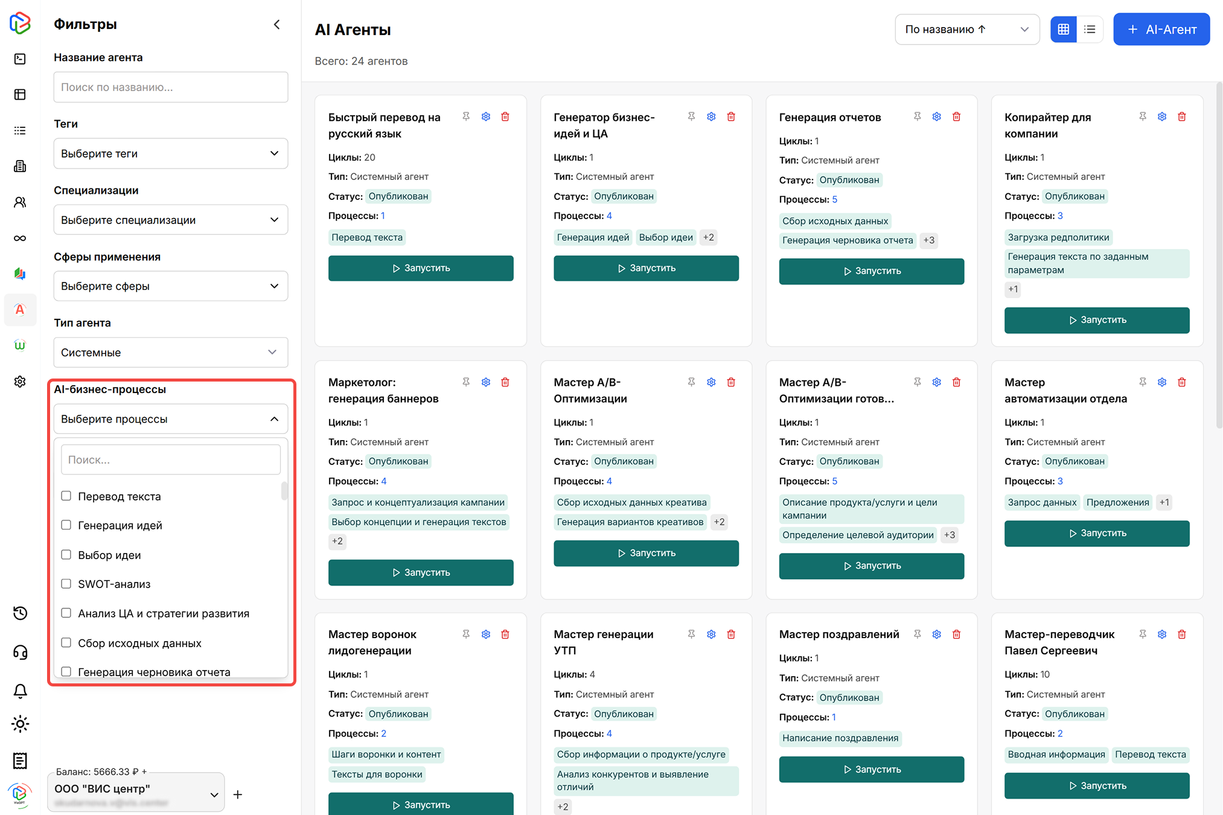Click the process Поиск search field
This screenshot has height=815, width=1223.
[170, 459]
